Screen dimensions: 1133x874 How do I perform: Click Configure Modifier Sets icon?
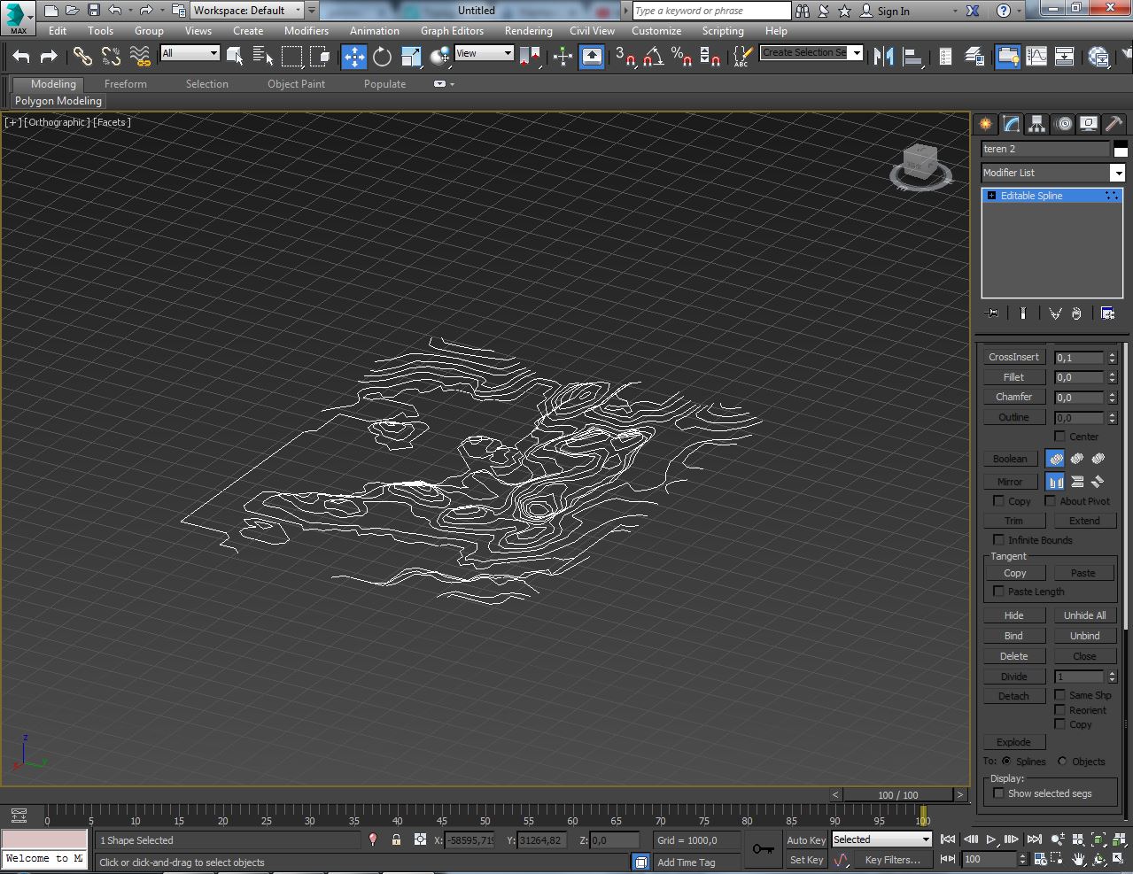[1107, 313]
